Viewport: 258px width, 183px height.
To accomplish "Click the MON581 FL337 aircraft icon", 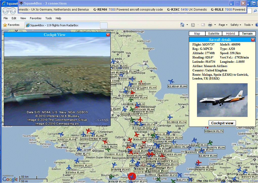I will [x=77, y=161].
